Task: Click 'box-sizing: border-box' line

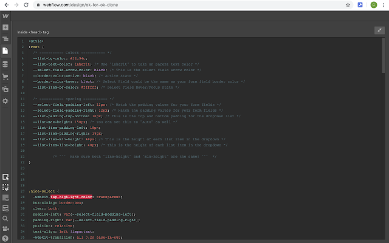Action: (x=58, y=203)
